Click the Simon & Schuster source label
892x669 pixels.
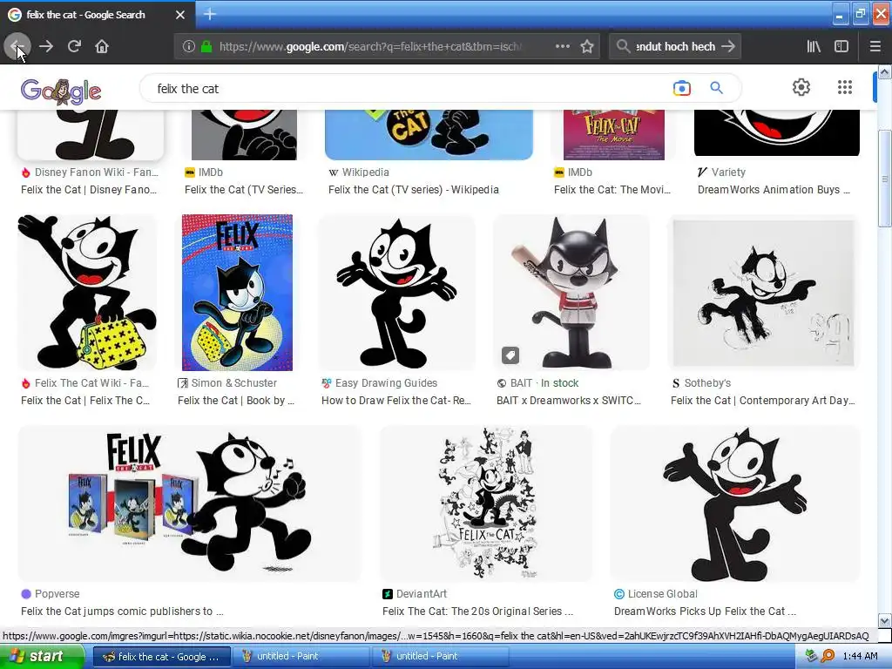[x=233, y=383]
